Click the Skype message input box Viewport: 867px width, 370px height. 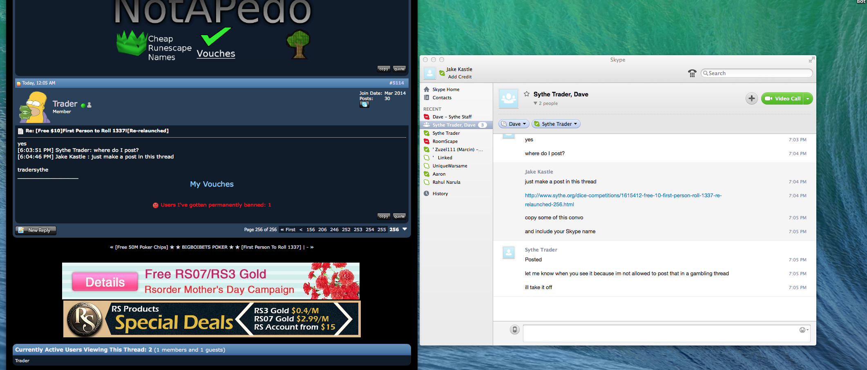[666, 333]
